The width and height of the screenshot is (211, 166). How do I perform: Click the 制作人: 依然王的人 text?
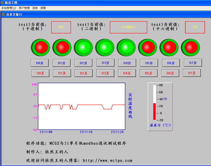(47, 152)
